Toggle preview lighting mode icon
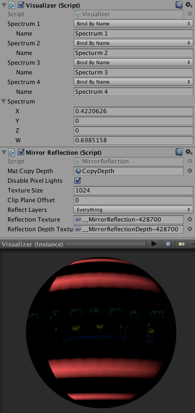 [x=182, y=244]
